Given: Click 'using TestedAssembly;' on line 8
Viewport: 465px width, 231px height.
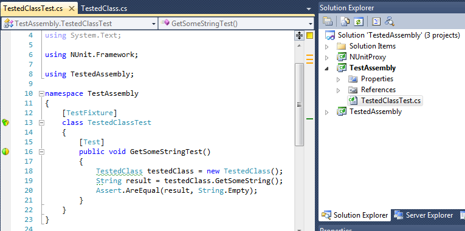Looking at the screenshot, I should [x=89, y=74].
